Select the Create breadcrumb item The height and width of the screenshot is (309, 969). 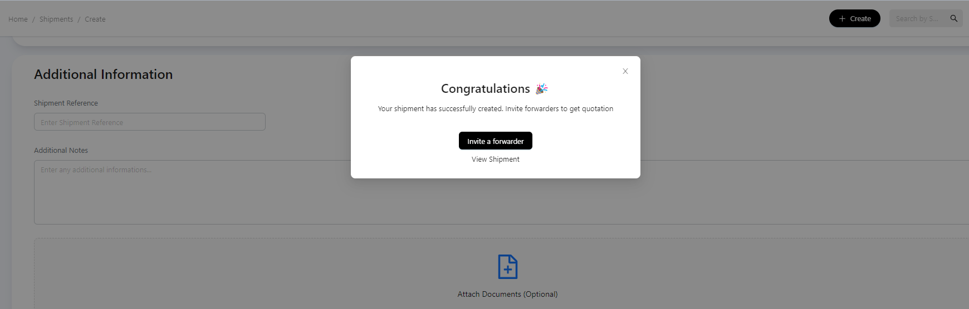click(95, 19)
